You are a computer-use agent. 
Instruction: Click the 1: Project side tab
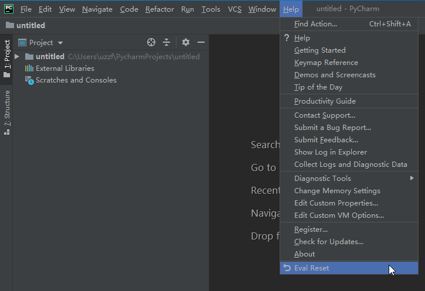7,59
